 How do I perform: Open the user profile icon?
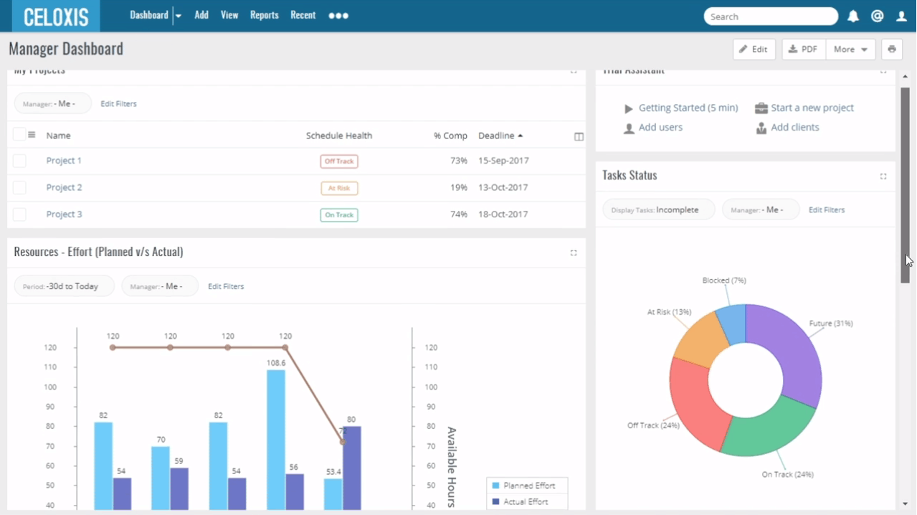[x=902, y=16]
